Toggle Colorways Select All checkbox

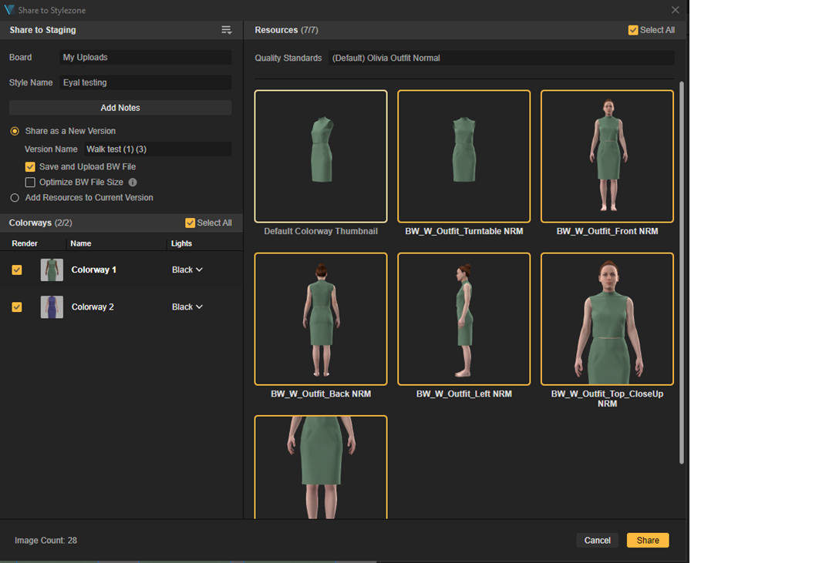190,223
